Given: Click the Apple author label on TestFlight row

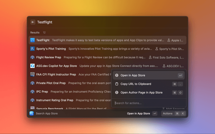Looking at the screenshot, I should [x=175, y=40].
